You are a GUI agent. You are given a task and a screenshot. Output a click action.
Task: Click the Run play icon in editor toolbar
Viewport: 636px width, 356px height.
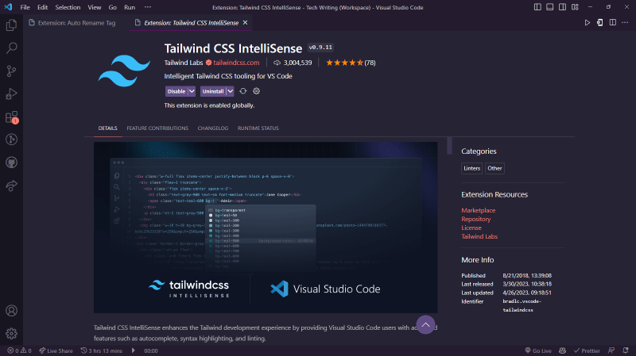(587, 23)
